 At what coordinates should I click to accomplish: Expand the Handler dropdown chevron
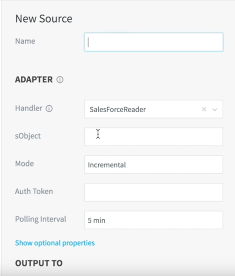pyautogui.click(x=215, y=110)
